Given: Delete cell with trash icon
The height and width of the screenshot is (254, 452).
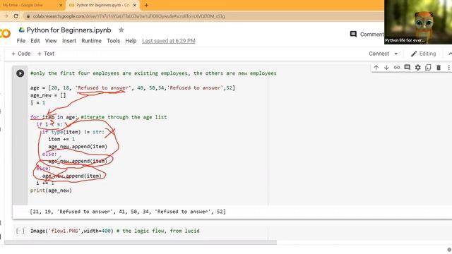Looking at the screenshot, I should (439, 68).
